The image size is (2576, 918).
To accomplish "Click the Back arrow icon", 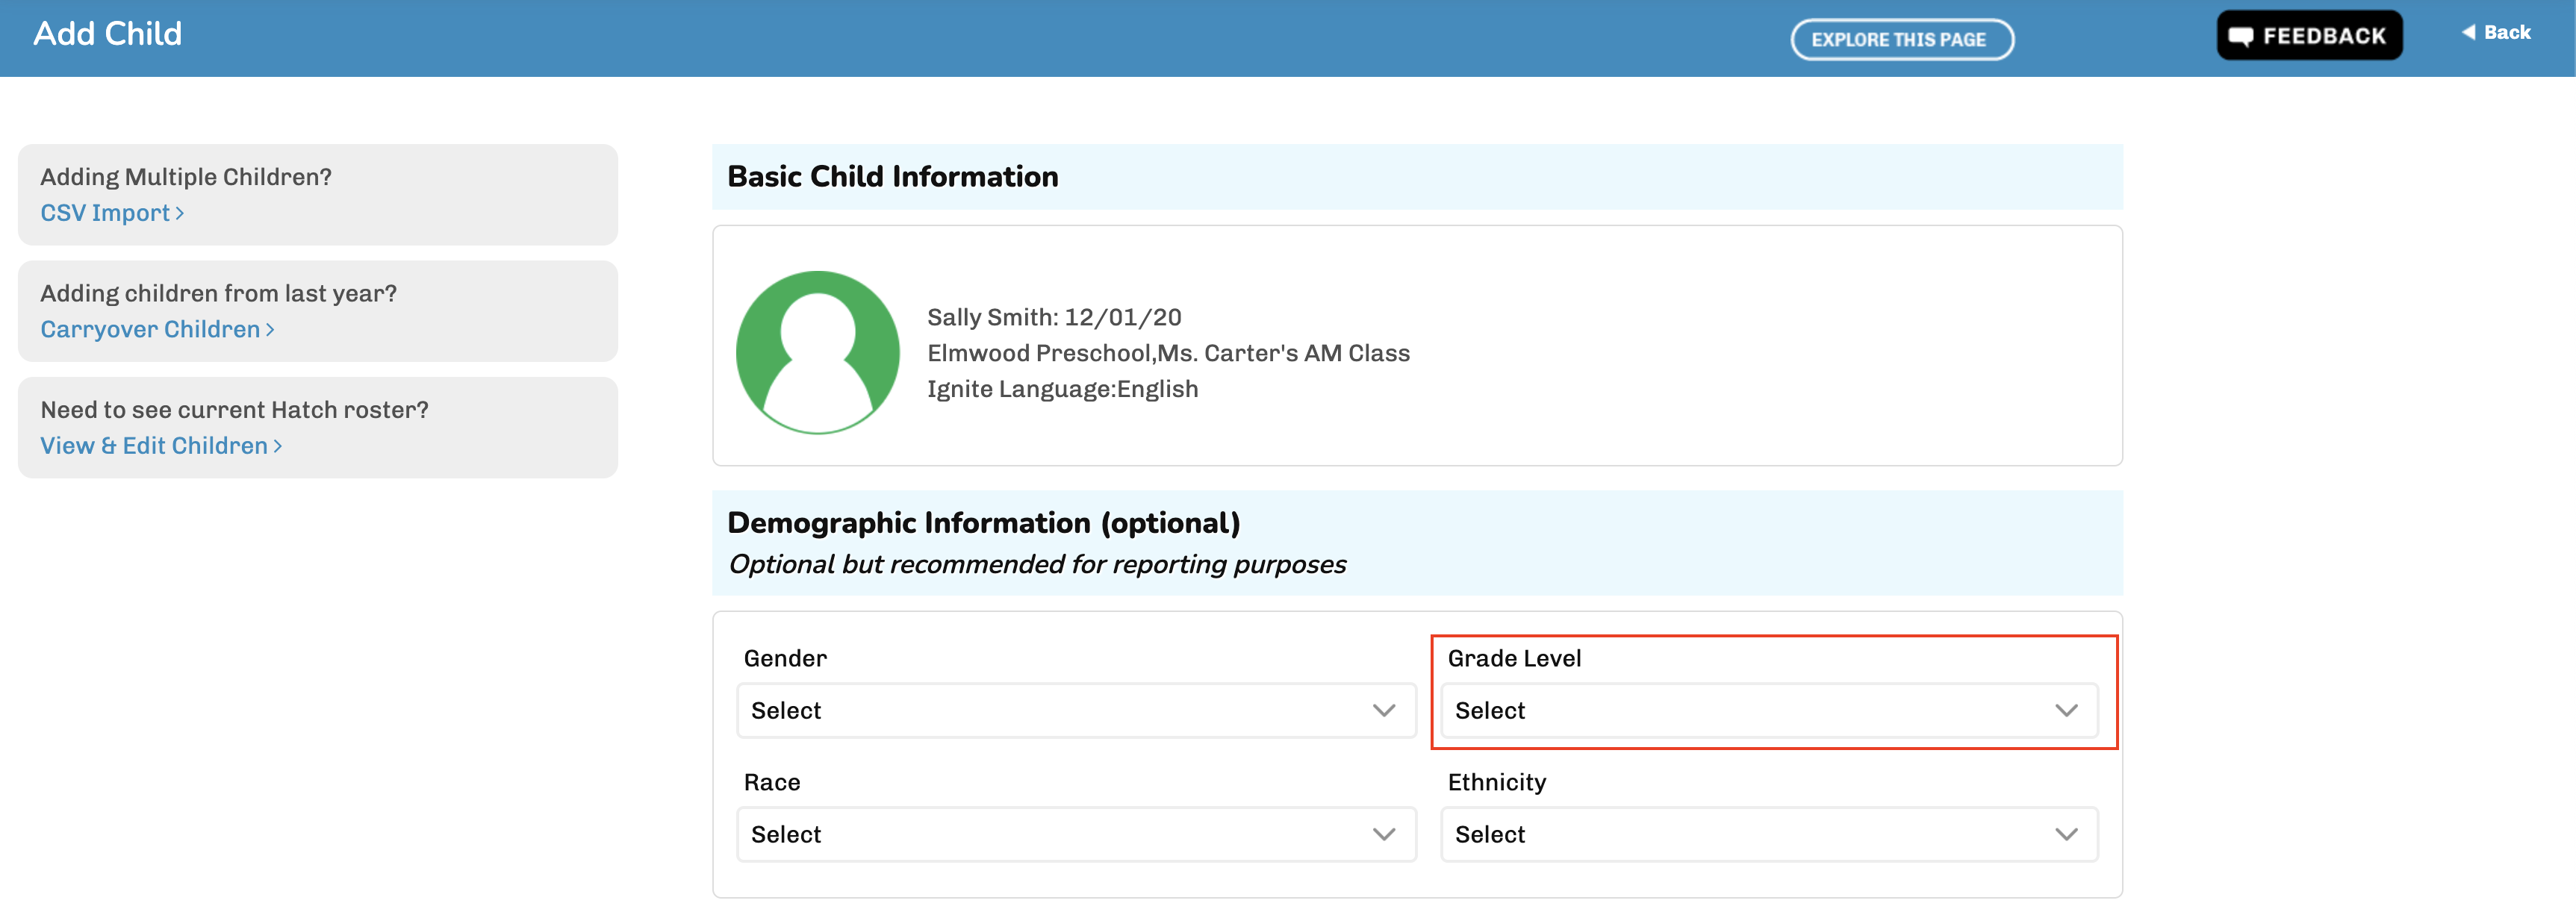I will click(x=2468, y=32).
